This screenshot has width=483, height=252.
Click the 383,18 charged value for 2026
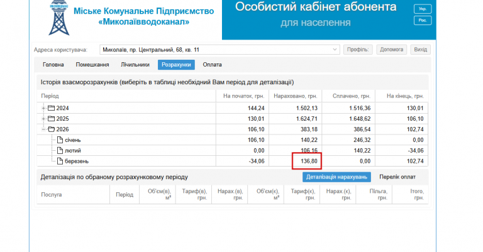(x=309, y=129)
